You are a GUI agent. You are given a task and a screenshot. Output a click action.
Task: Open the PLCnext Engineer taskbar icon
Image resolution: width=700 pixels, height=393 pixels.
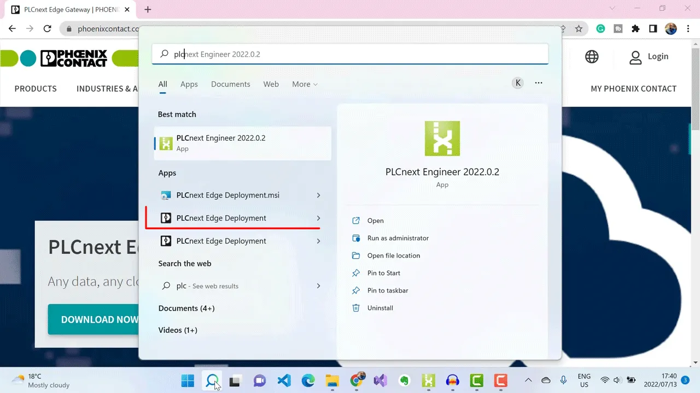click(x=429, y=380)
